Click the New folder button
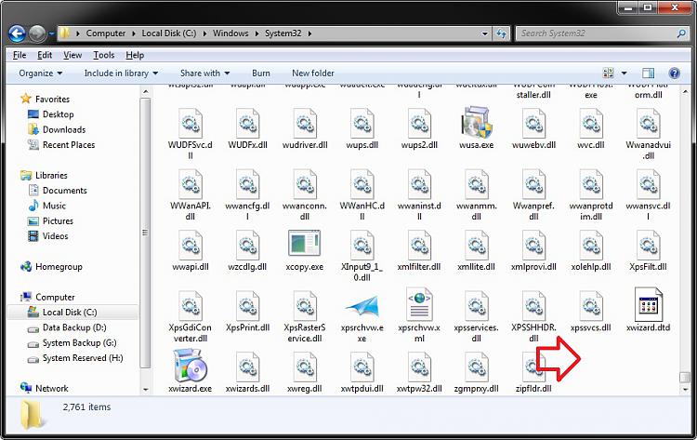 pos(313,73)
